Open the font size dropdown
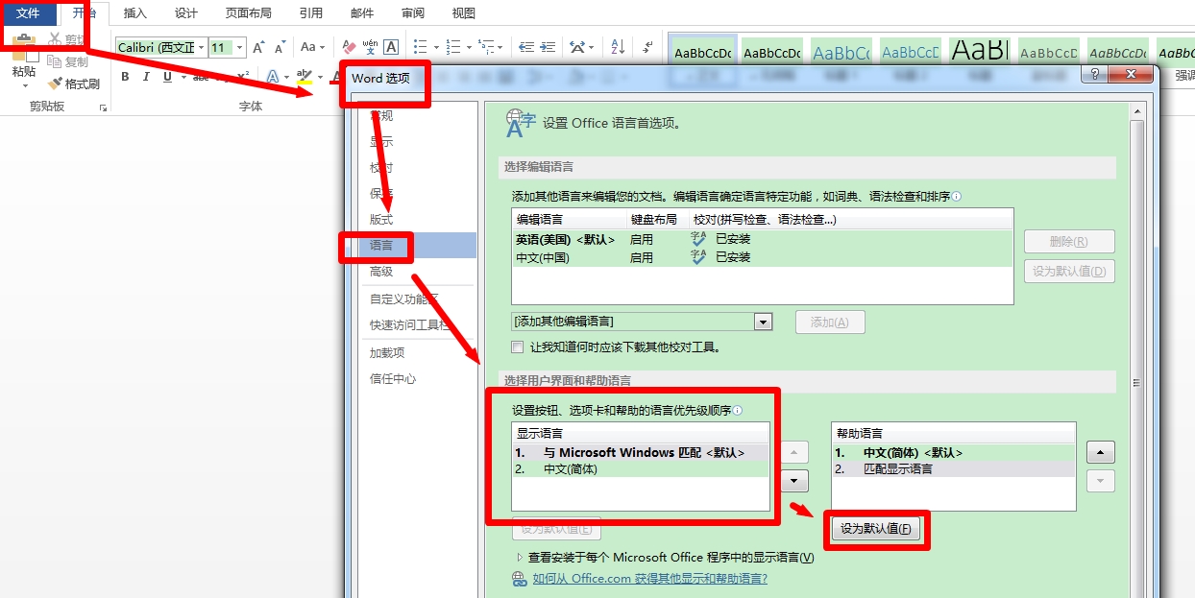Viewport: 1195px width, 598px height. point(239,47)
